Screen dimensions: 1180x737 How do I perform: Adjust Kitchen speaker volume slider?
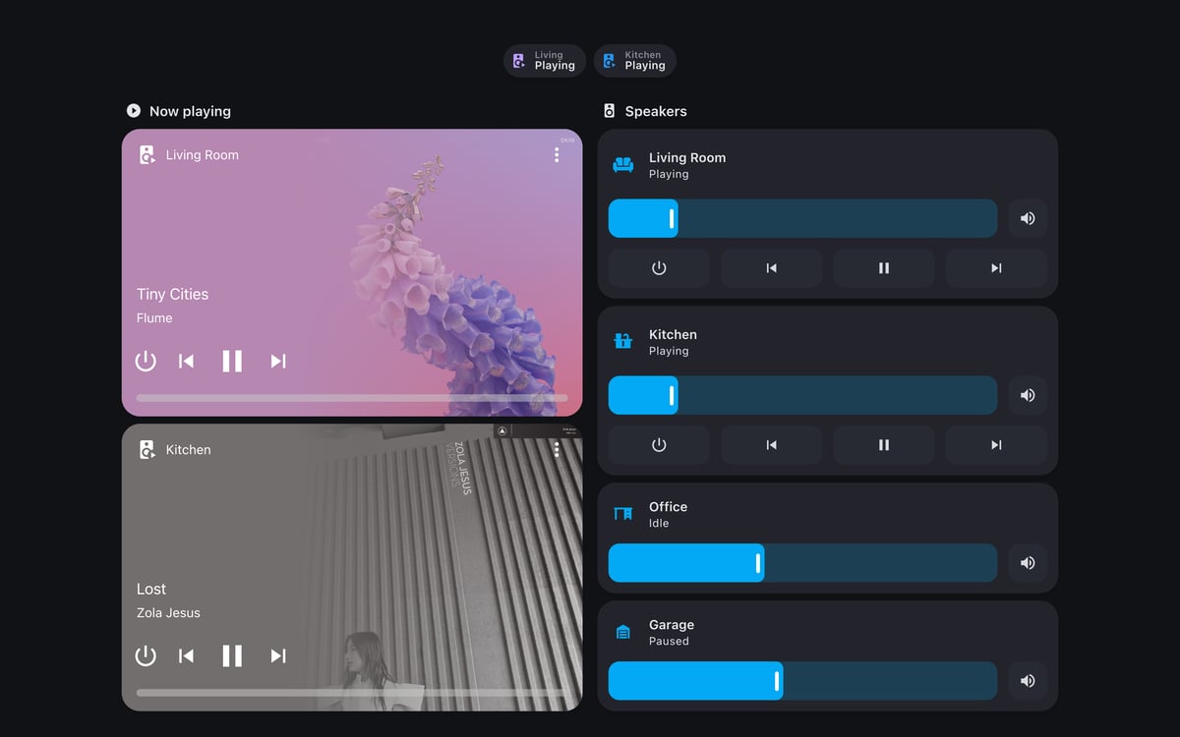(802, 395)
